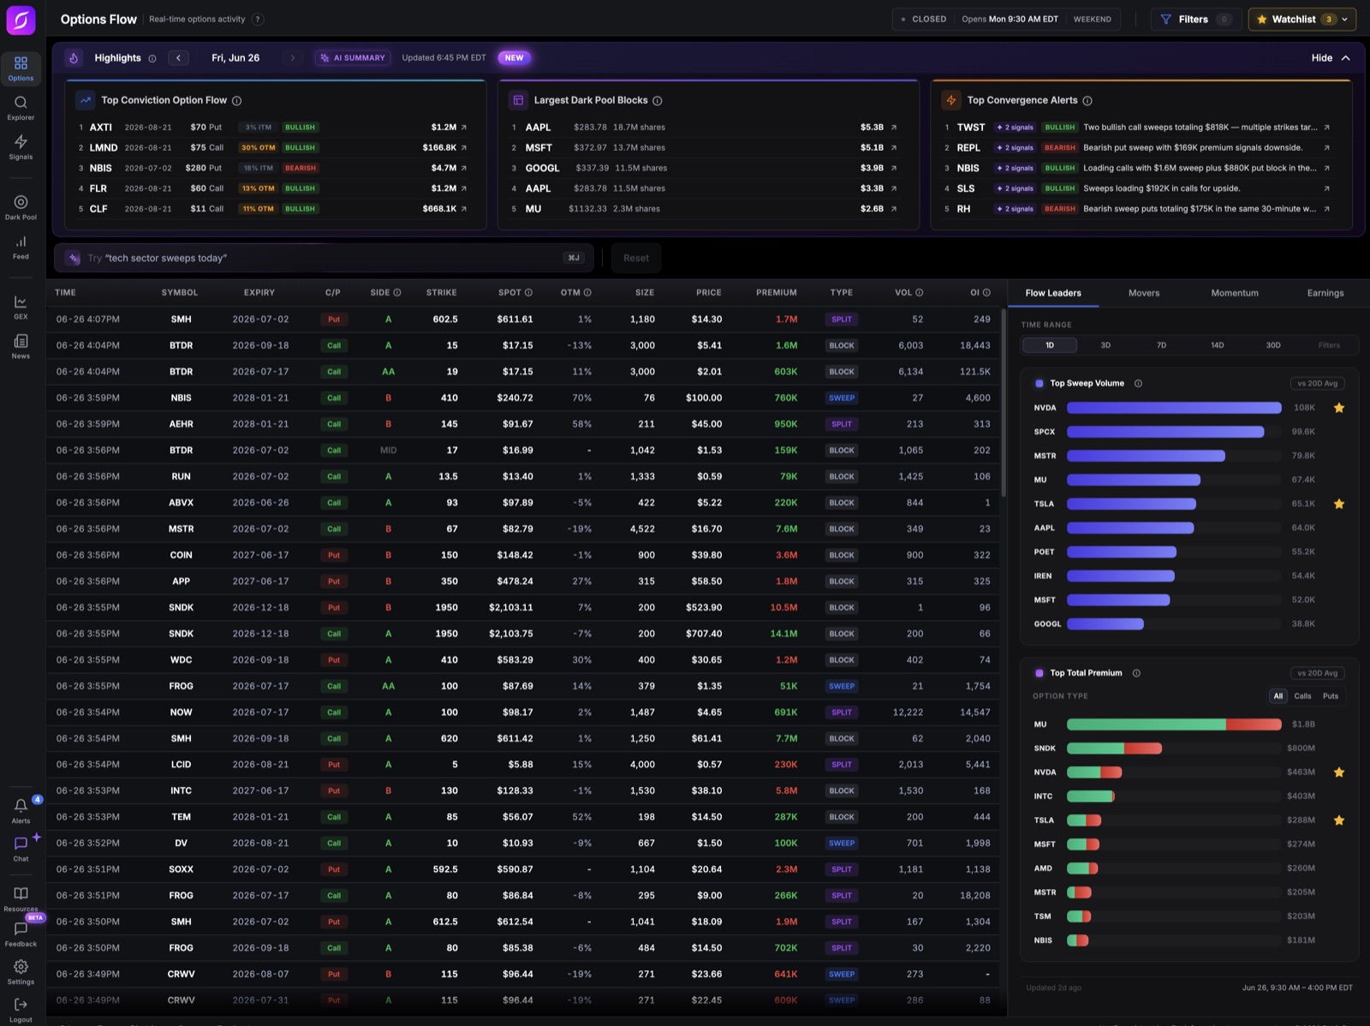Click the options flow table scrollbar
Viewport: 1370px width, 1026px height.
[1003, 403]
